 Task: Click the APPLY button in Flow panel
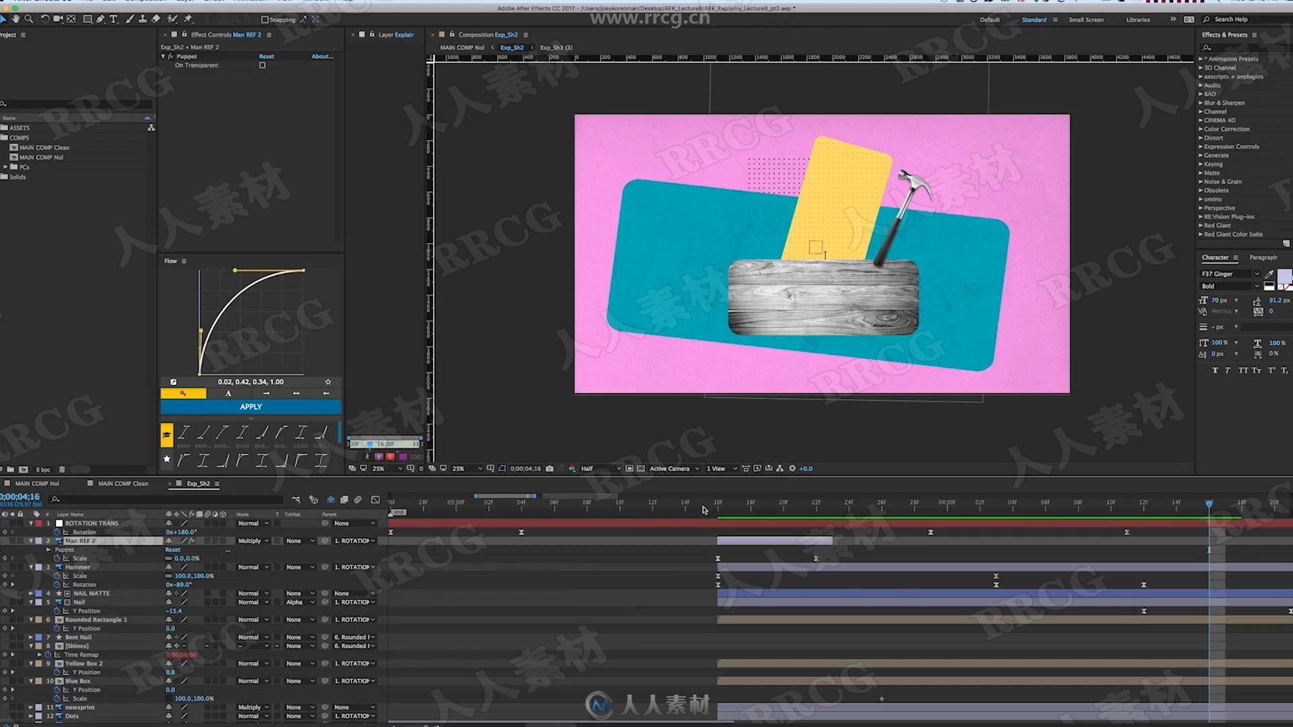251,407
